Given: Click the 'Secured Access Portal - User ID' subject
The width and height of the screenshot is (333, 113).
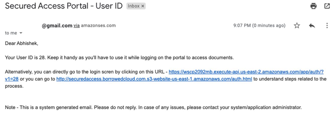Looking at the screenshot, I should coord(64,6).
